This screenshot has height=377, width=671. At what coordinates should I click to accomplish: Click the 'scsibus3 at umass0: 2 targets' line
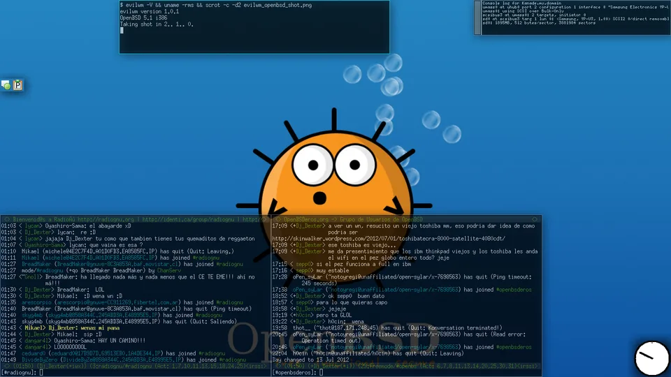[534, 15]
